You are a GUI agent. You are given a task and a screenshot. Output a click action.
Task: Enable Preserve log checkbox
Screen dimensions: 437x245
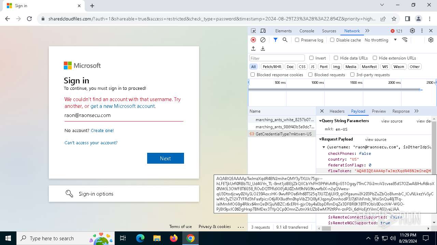[x=297, y=40]
